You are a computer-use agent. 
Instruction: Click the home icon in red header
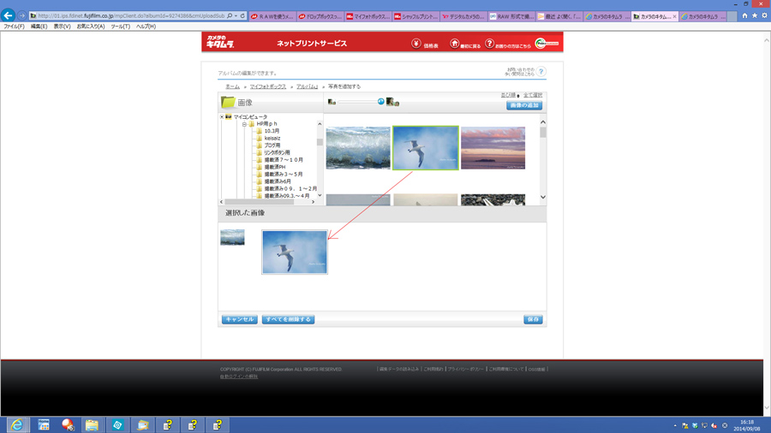coord(455,44)
